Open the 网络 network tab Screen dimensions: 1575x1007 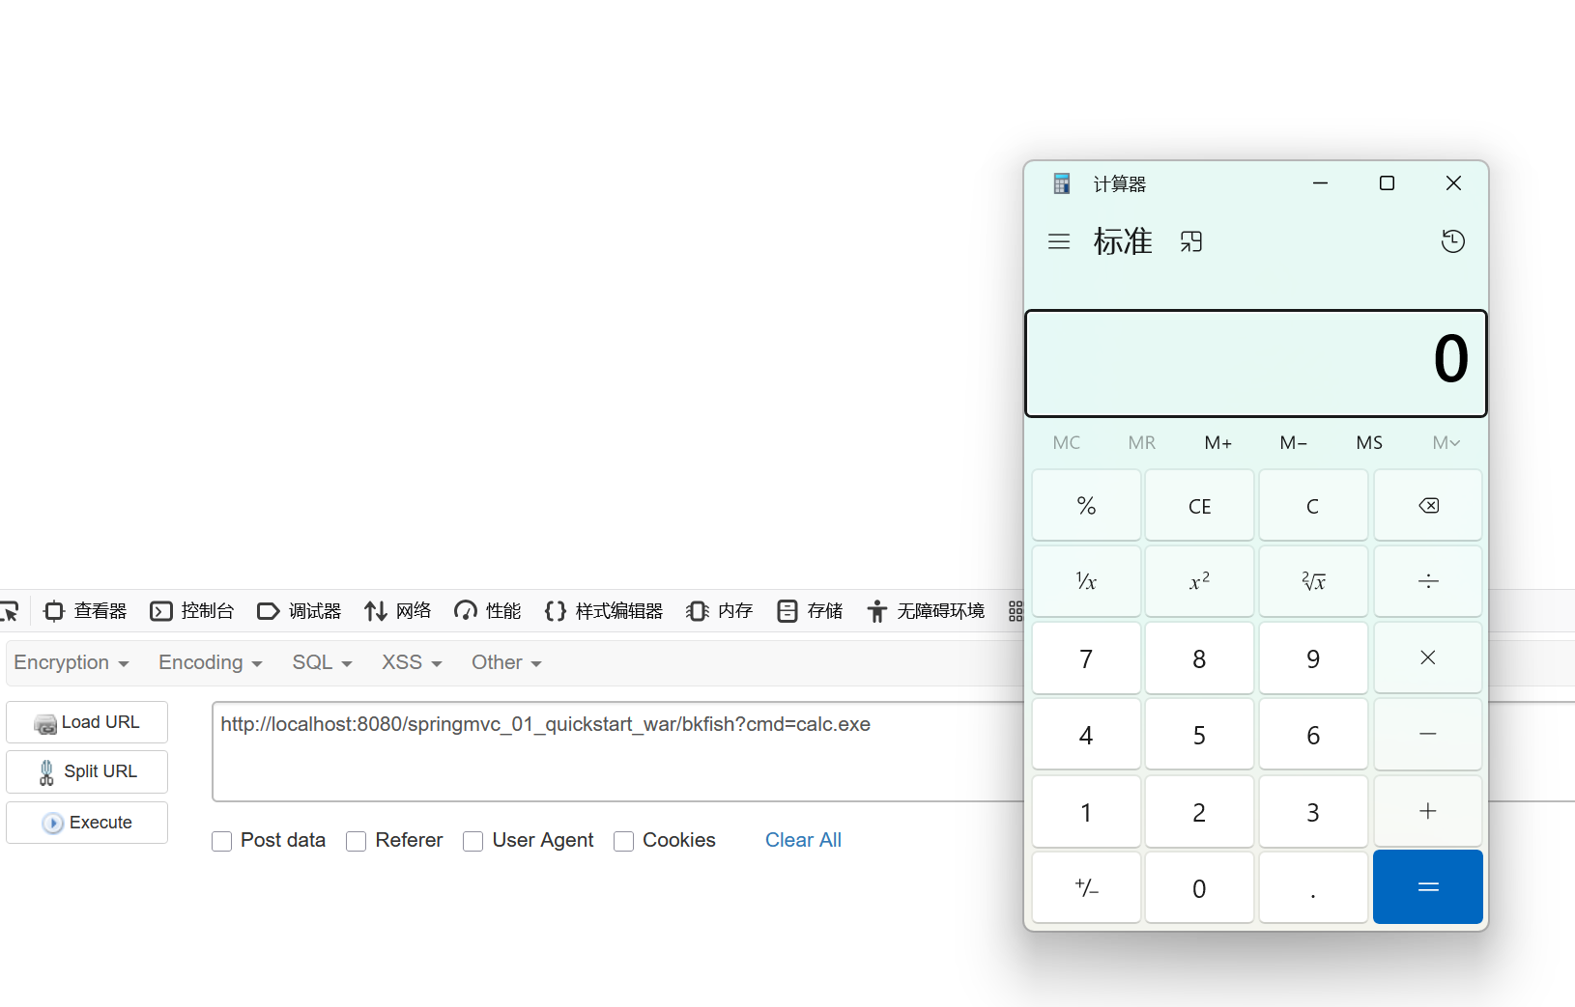tap(398, 611)
